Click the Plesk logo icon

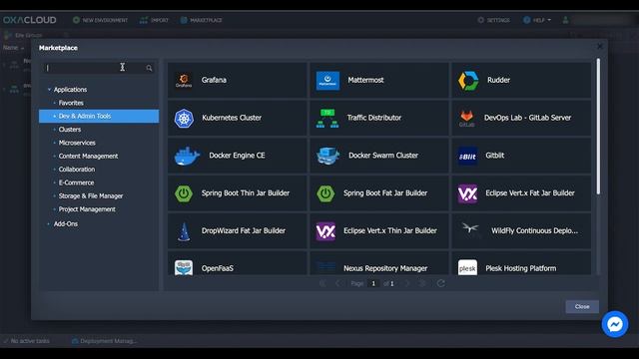467,268
